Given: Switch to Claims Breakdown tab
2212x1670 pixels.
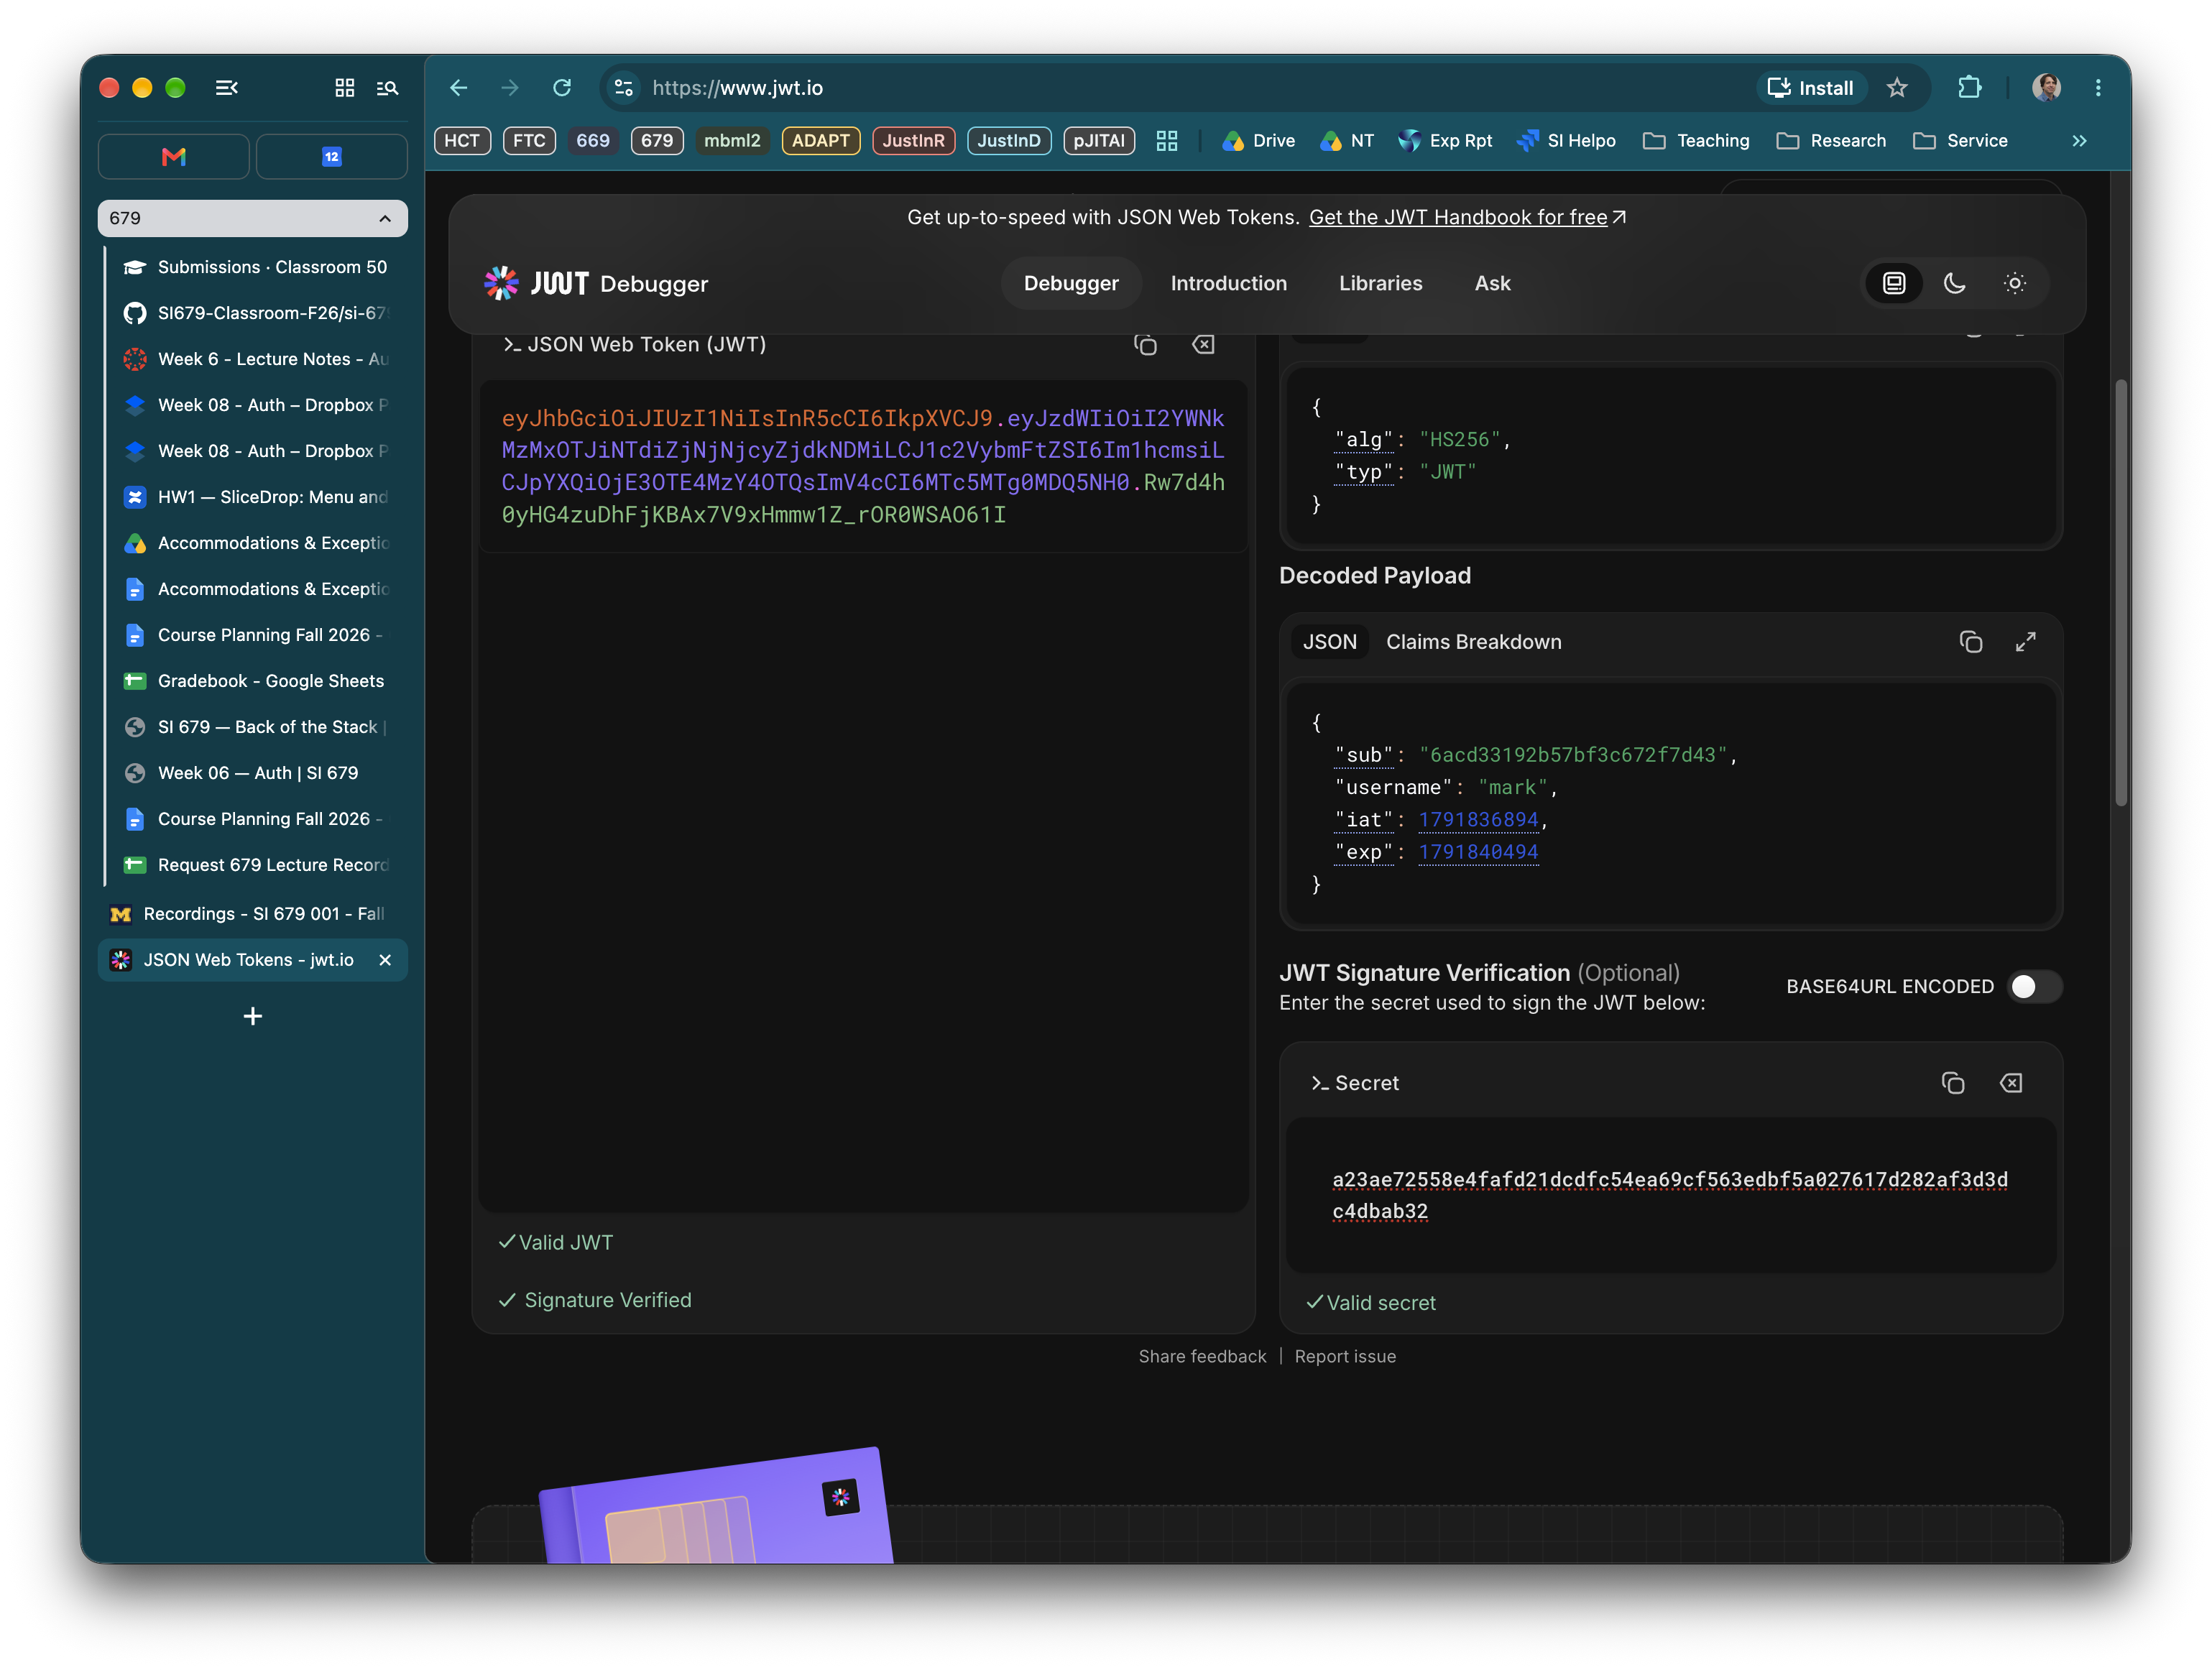Looking at the screenshot, I should (1473, 642).
